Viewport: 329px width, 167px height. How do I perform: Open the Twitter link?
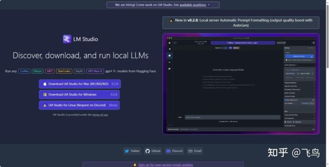tap(132, 151)
